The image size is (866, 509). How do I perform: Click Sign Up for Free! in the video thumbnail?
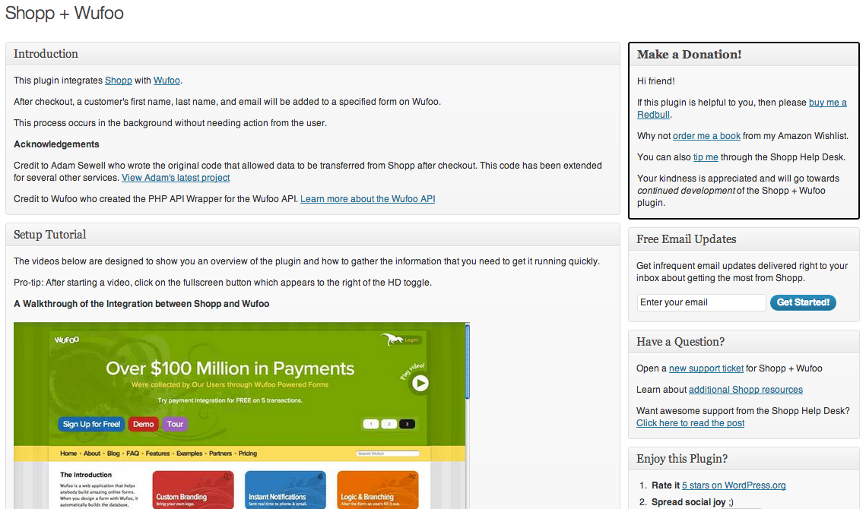(x=92, y=424)
